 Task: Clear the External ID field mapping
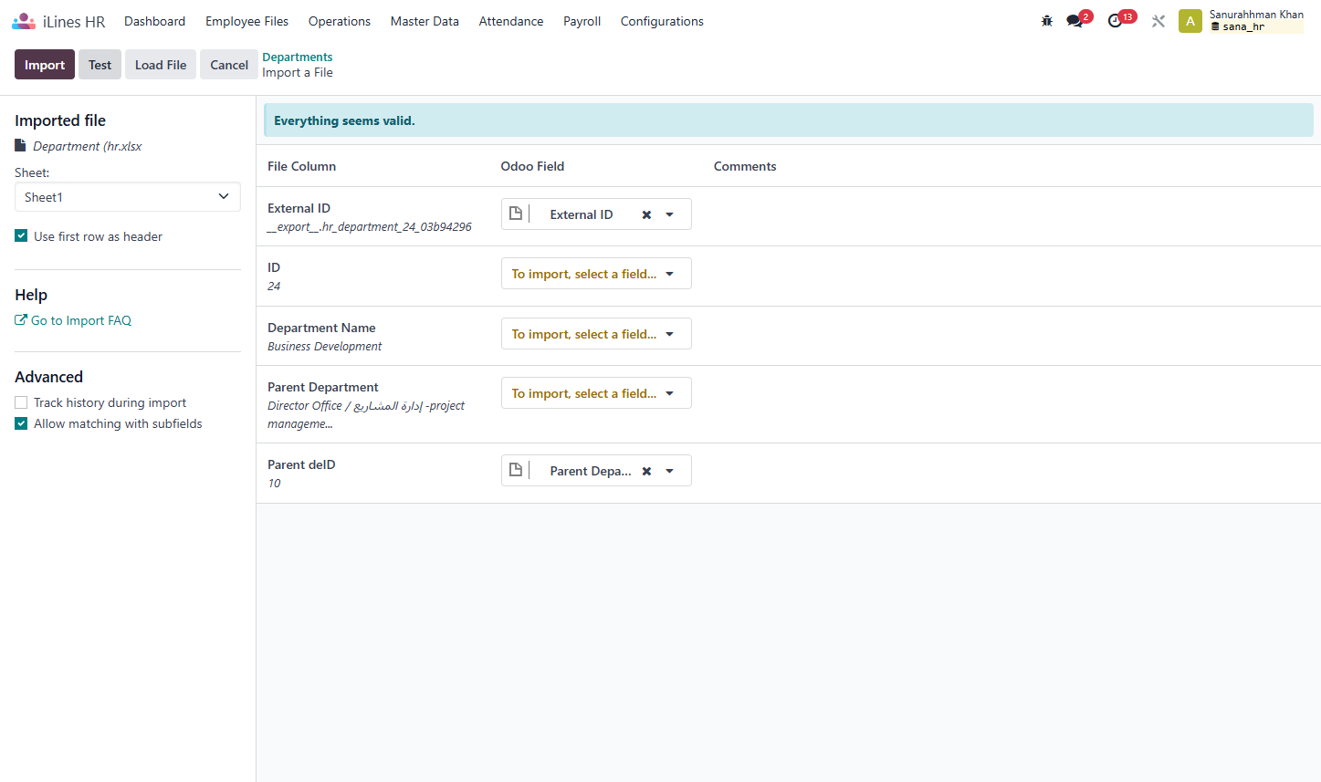[646, 214]
